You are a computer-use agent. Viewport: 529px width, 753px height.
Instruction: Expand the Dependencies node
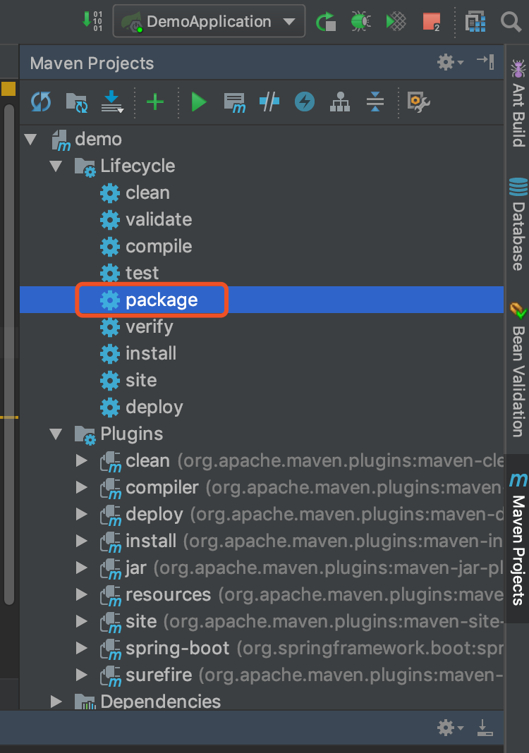(56, 702)
